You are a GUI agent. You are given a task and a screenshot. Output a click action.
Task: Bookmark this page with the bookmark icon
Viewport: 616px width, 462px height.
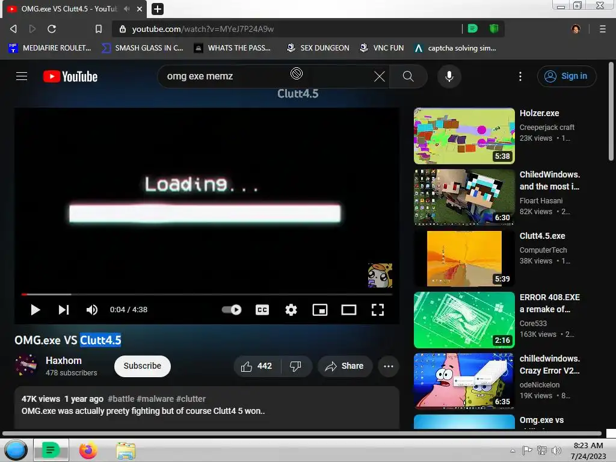99,29
